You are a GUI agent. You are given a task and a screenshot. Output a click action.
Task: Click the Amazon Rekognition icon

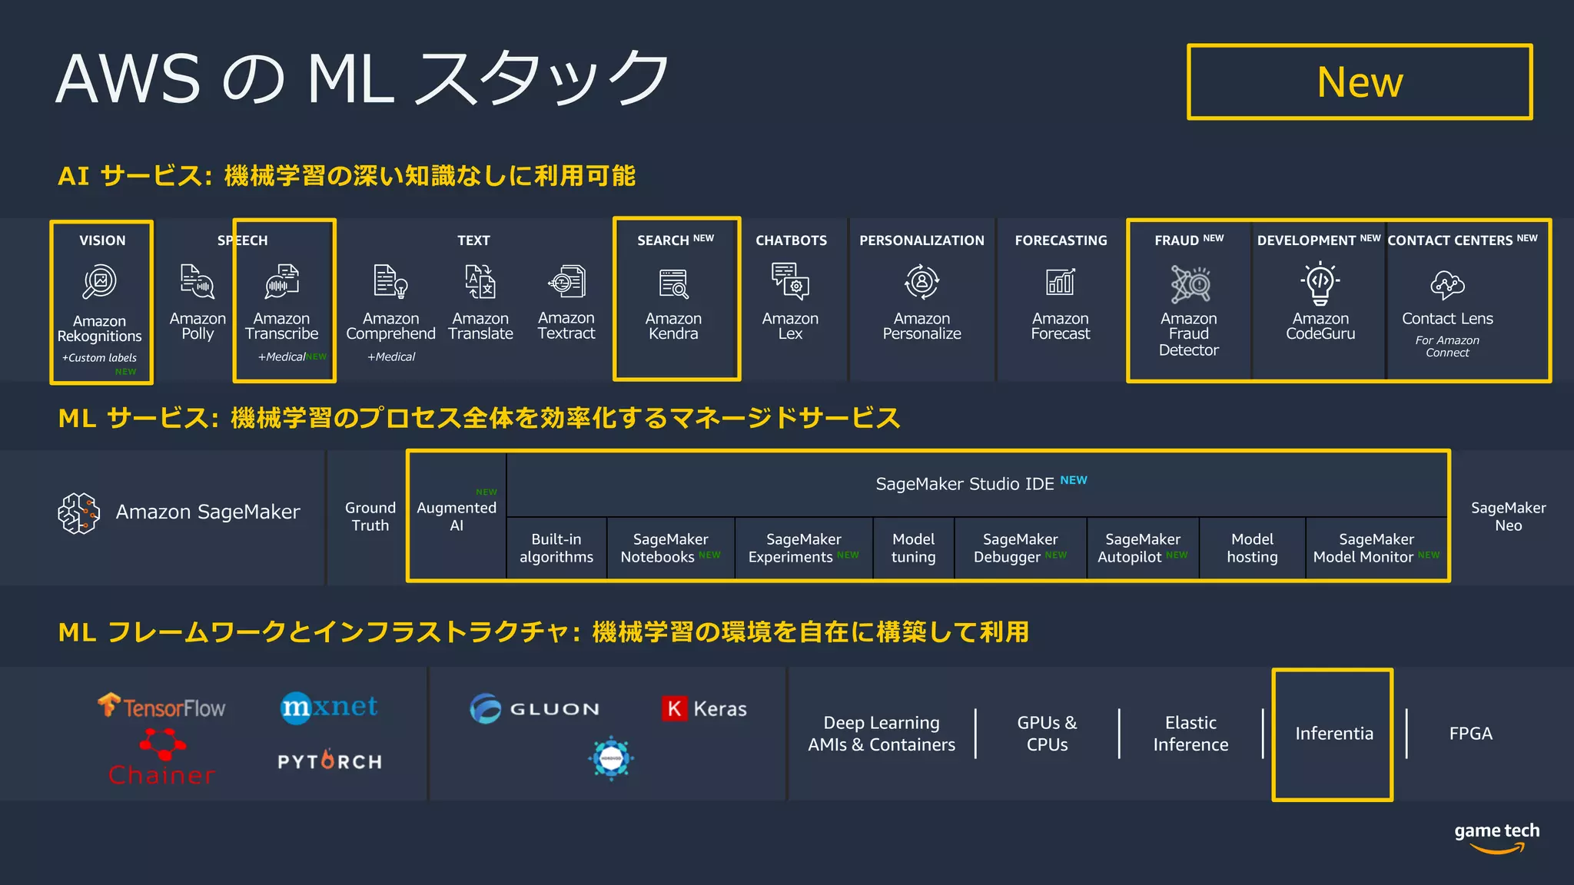[100, 282]
